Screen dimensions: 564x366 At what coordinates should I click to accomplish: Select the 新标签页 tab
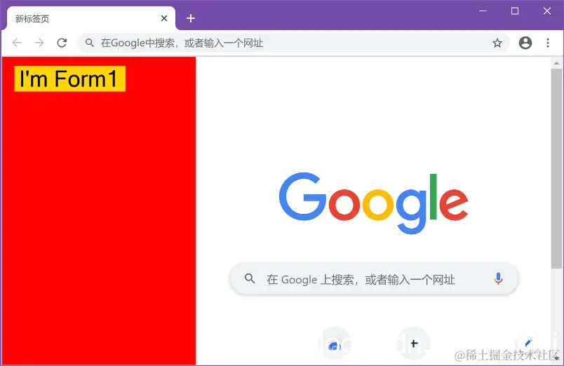[90, 18]
